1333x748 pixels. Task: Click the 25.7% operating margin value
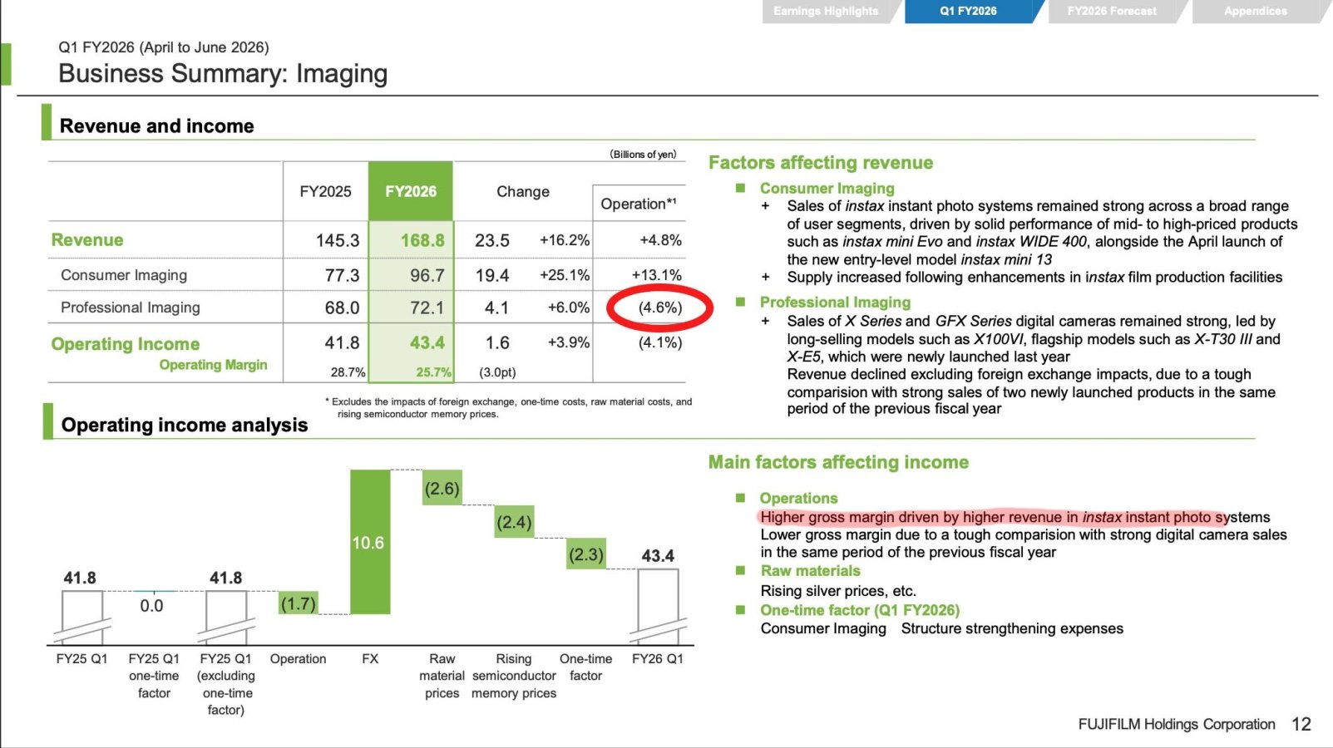pyautogui.click(x=433, y=372)
